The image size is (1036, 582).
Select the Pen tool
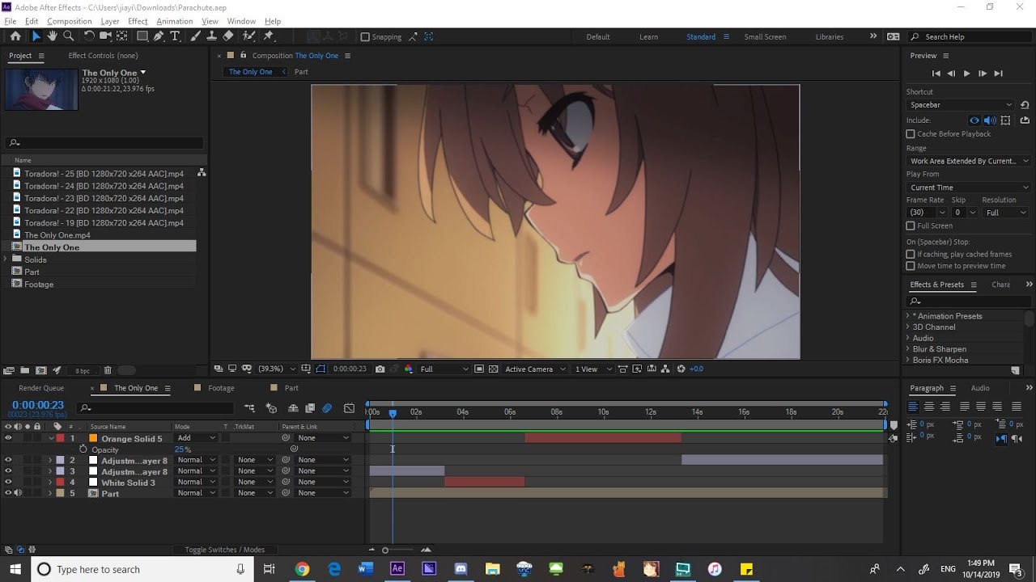[159, 36]
